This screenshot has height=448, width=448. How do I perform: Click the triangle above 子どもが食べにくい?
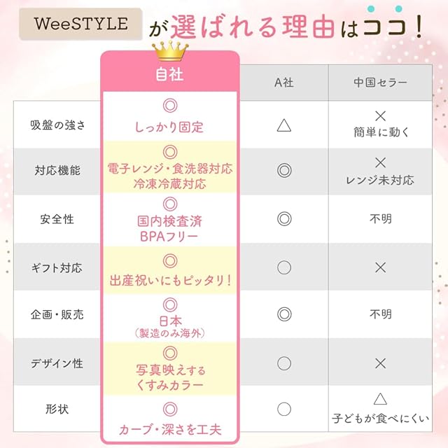[x=380, y=400]
